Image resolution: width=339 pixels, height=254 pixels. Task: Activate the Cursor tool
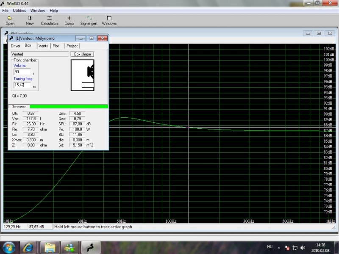(69, 20)
